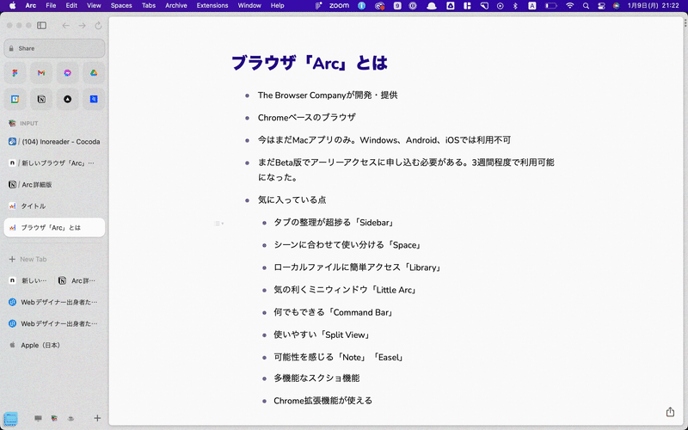Open Control Center in menu bar

tap(601, 6)
